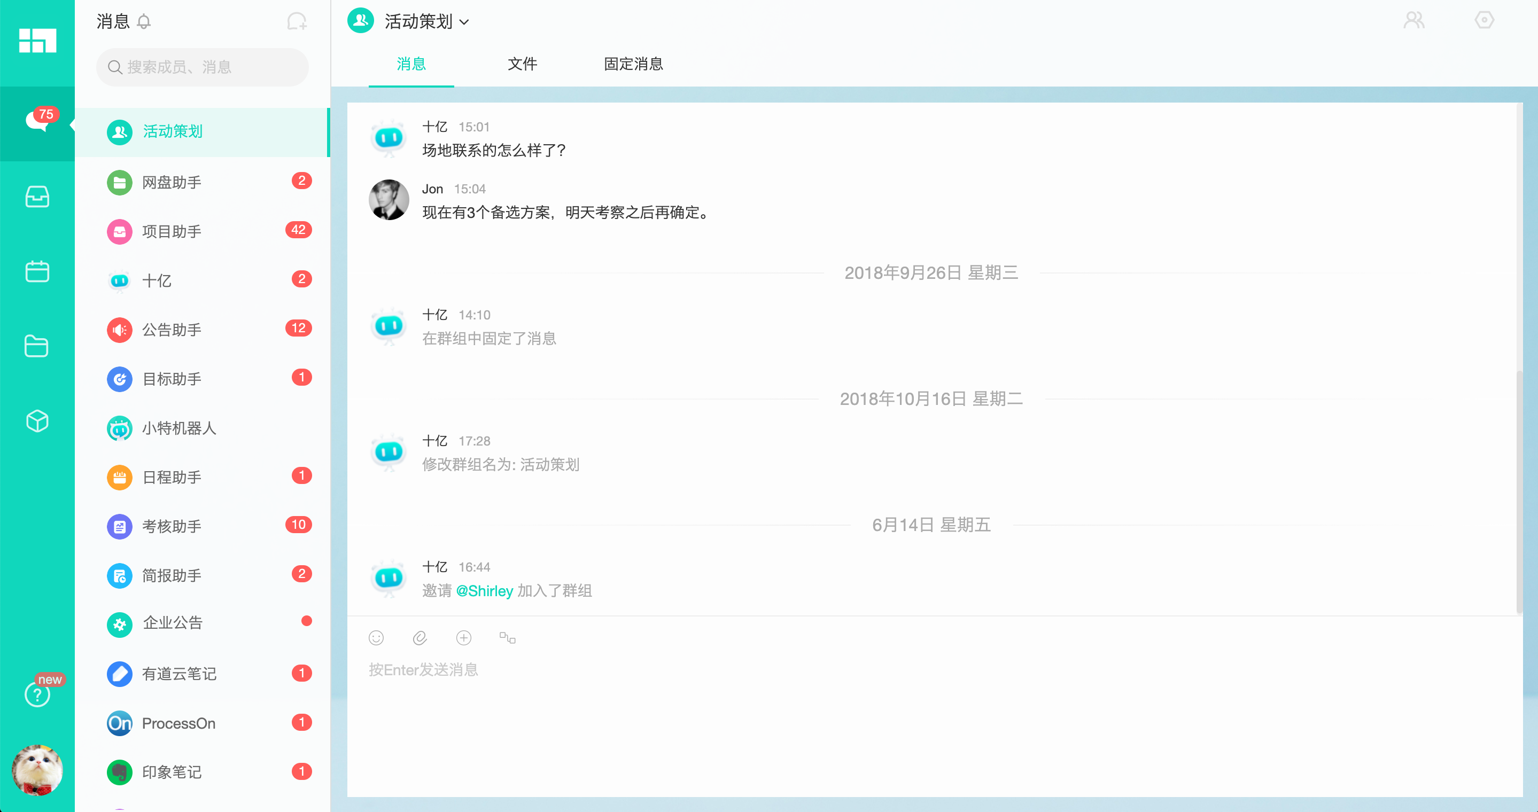Open 印象笔记 conversation
Viewport: 1538px width, 812px height.
tap(202, 771)
